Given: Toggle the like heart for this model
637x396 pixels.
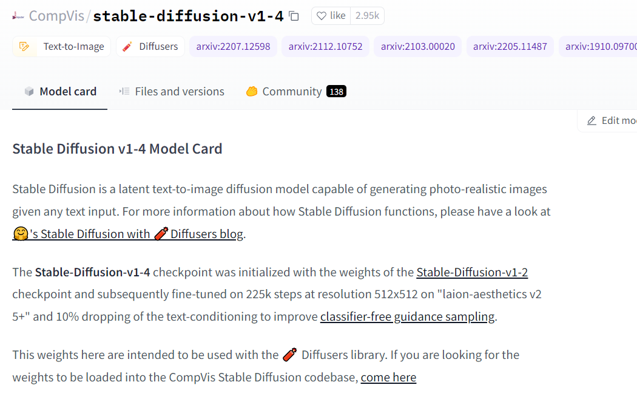Looking at the screenshot, I should (x=322, y=16).
